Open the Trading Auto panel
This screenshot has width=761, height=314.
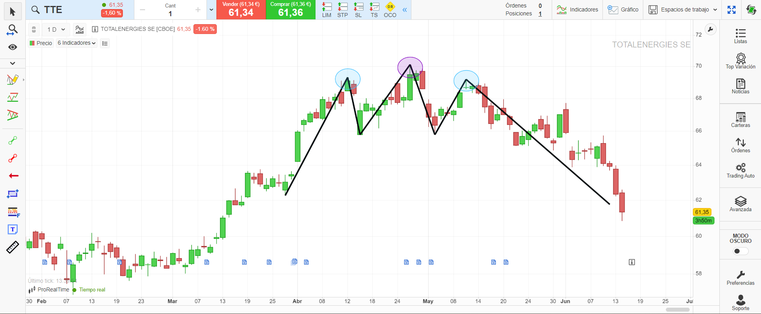[x=740, y=170]
